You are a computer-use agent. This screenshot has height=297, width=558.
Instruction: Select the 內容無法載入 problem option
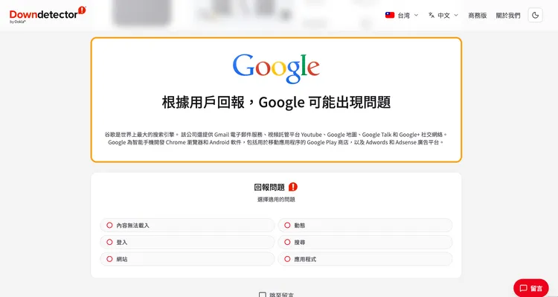(187, 225)
